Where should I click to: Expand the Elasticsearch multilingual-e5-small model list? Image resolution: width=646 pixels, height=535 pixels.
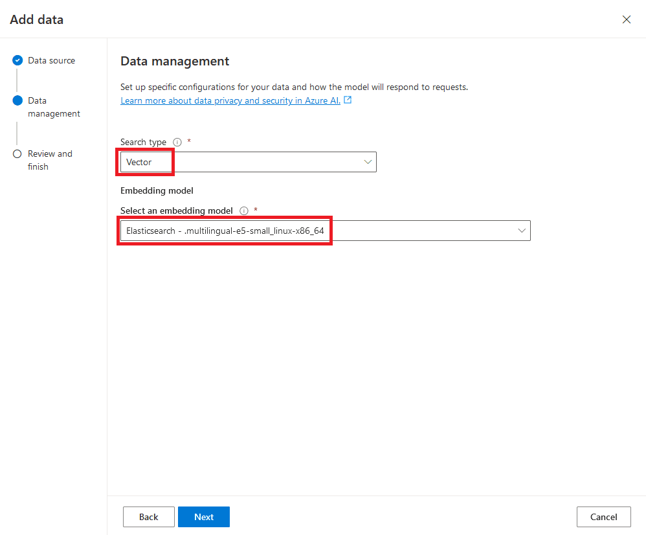point(324,230)
